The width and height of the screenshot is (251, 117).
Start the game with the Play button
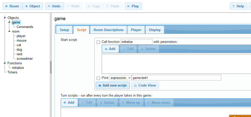tap(133, 6)
